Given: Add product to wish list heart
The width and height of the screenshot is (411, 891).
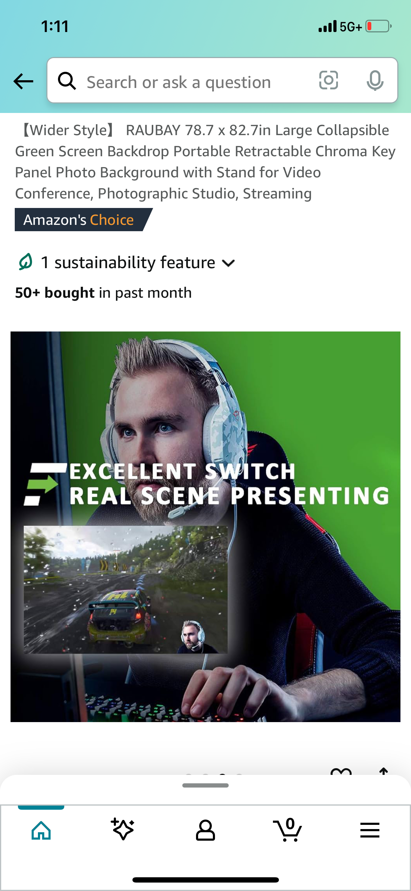Looking at the screenshot, I should 341,771.
